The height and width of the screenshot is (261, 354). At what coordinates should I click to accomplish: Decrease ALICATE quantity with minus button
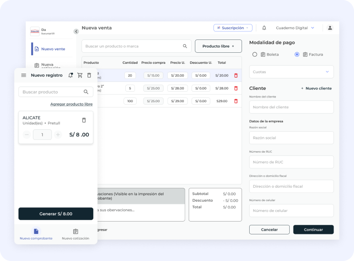tap(27, 135)
